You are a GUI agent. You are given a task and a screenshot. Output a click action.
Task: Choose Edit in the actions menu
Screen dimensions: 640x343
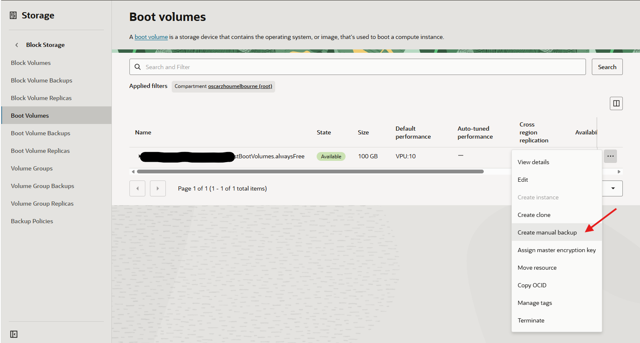[x=557, y=180]
